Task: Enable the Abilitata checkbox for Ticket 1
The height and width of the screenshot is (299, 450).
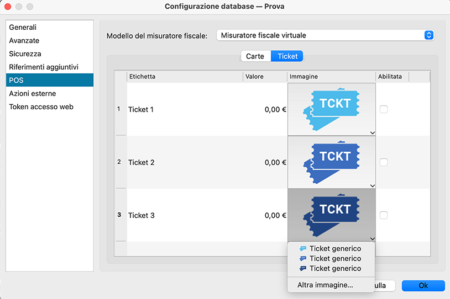Action: click(x=384, y=109)
